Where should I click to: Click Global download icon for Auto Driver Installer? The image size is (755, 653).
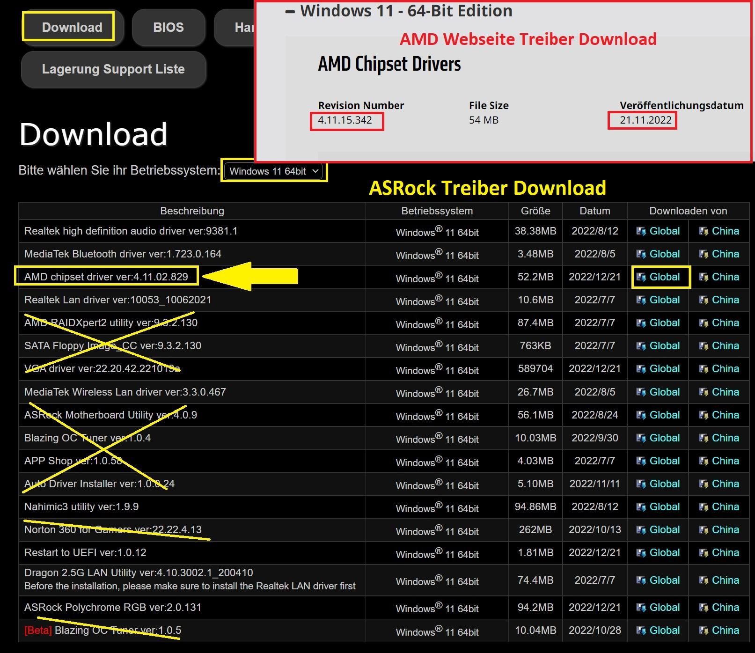(x=641, y=484)
